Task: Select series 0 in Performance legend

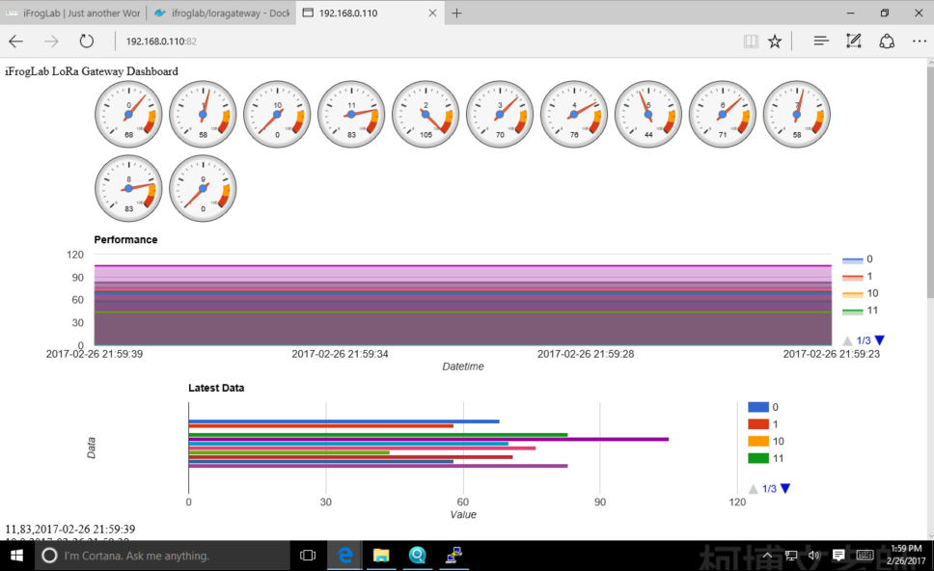Action: 858,259
